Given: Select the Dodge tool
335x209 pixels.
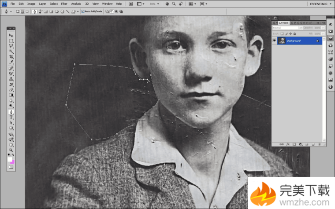Looking at the screenshot, I should [x=11, y=106].
